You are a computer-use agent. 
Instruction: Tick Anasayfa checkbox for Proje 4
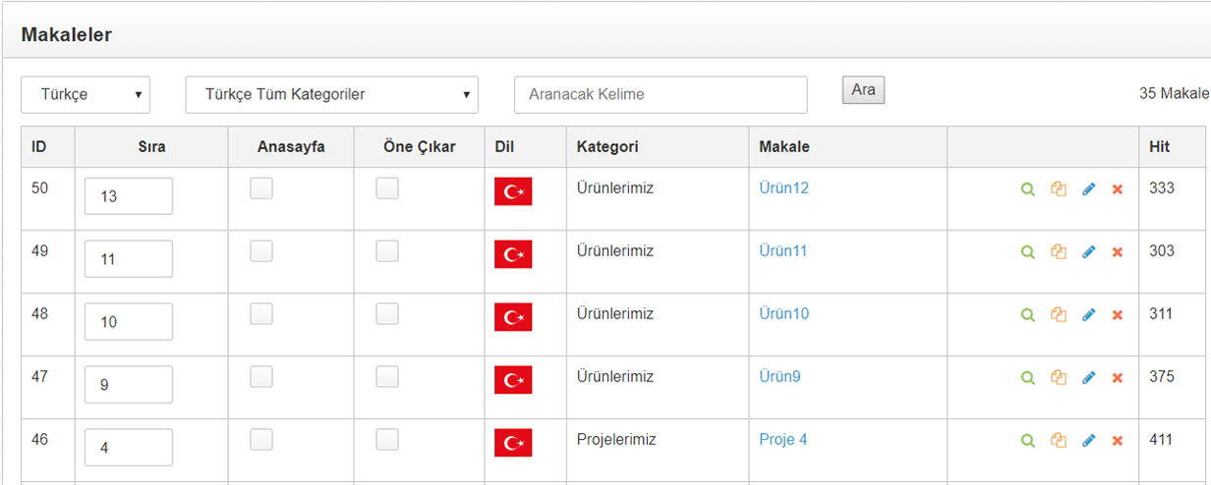point(261,440)
